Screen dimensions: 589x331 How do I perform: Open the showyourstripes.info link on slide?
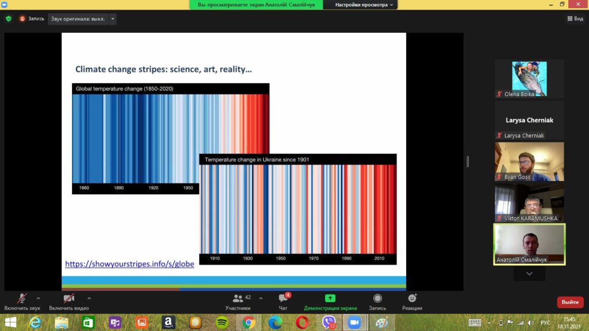point(129,264)
